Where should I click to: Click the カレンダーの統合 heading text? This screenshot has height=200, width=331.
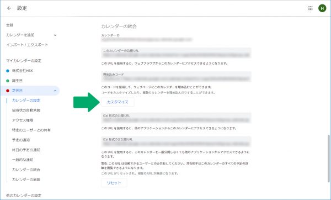click(119, 27)
